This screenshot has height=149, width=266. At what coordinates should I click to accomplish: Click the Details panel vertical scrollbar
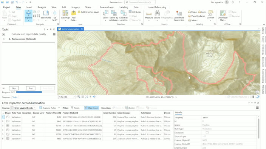coord(258,128)
